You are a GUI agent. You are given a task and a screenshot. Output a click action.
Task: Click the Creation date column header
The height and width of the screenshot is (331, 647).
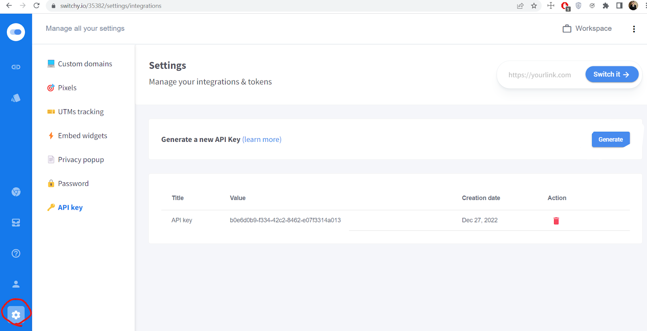(x=481, y=198)
